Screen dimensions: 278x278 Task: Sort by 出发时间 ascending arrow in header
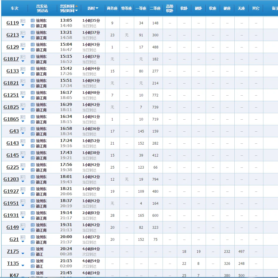(x=76, y=6)
